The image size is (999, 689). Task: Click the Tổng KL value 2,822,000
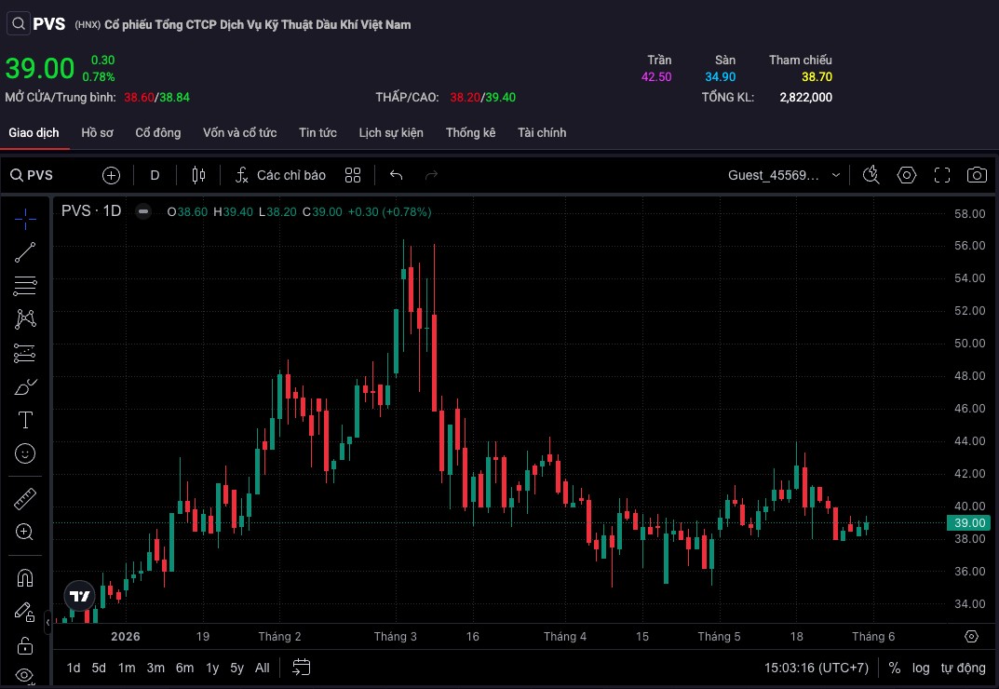pos(805,98)
